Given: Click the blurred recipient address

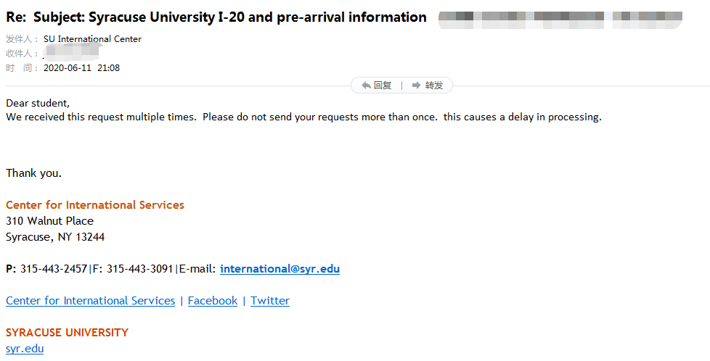Looking at the screenshot, I should coord(70,53).
